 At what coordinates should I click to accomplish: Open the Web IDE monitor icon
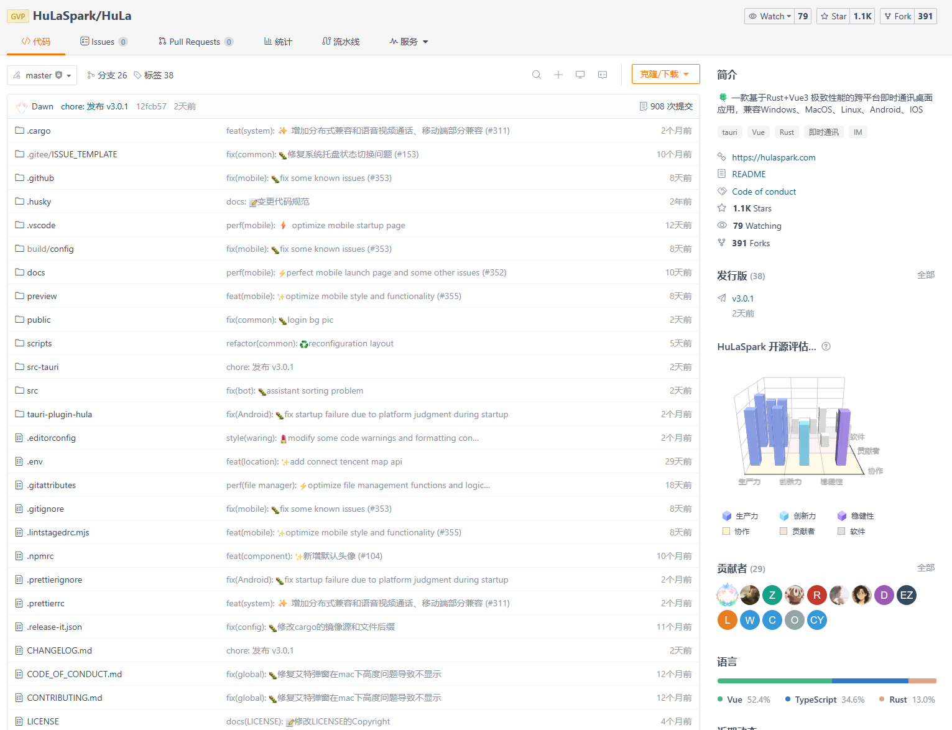pyautogui.click(x=580, y=75)
